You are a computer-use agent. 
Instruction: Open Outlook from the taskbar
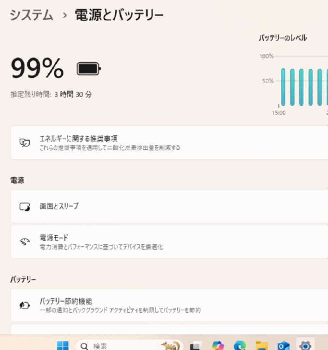pos(284,345)
